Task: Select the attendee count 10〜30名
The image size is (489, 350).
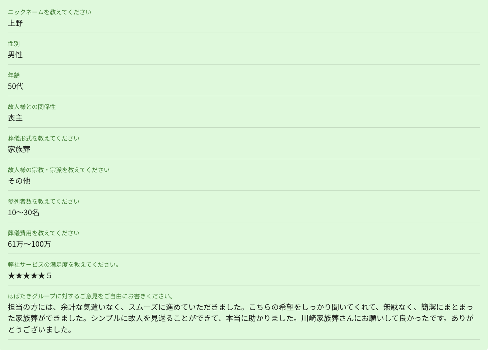Action: coord(24,212)
